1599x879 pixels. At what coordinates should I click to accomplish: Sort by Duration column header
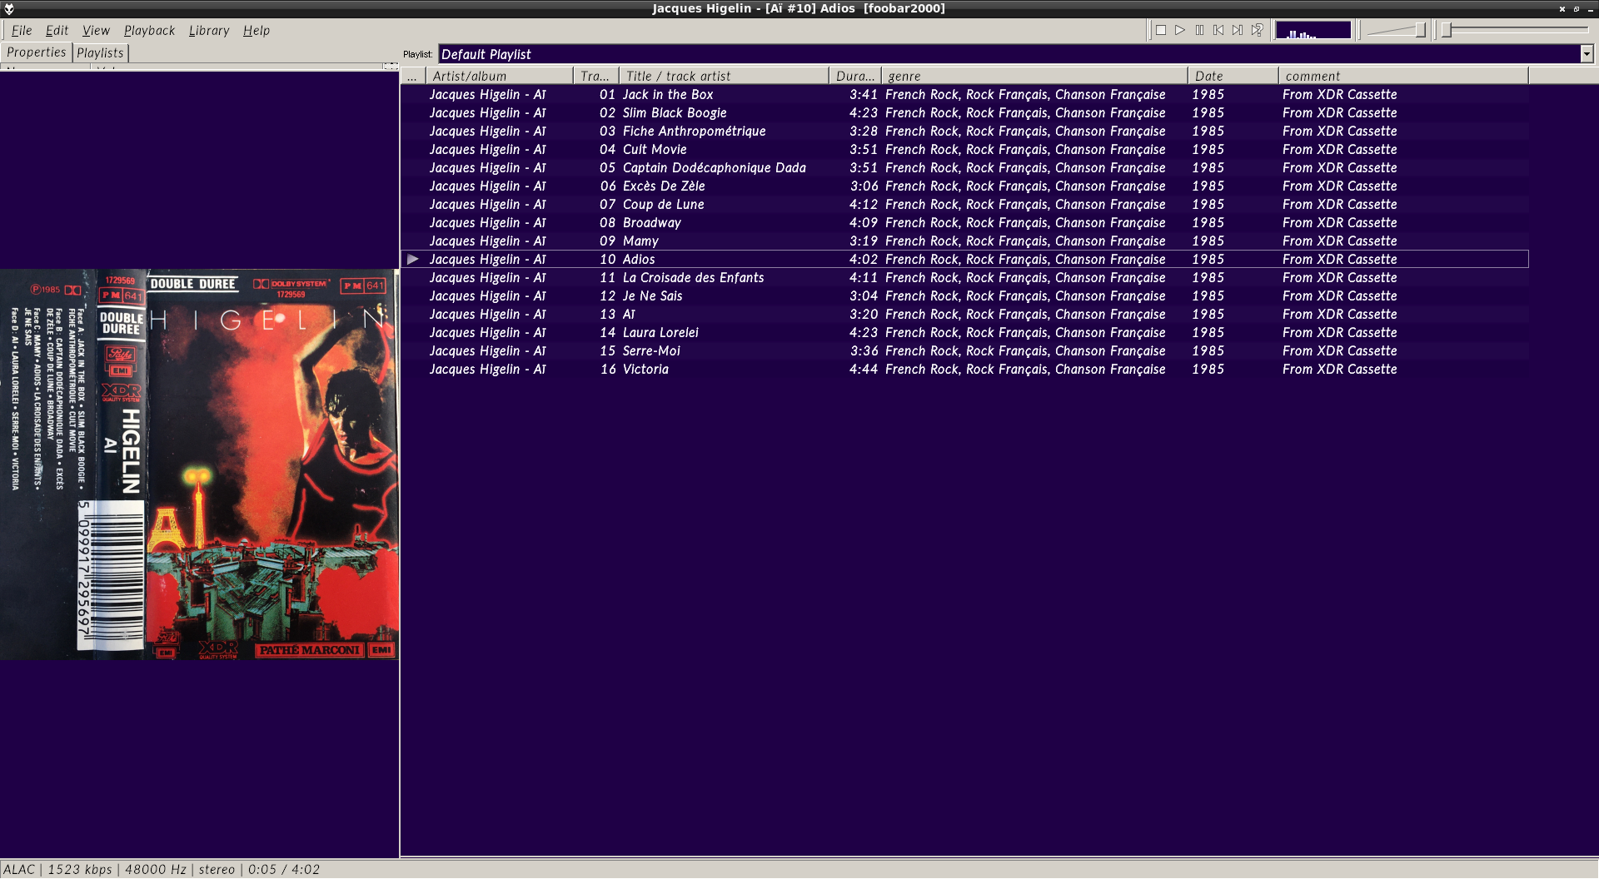click(x=855, y=76)
